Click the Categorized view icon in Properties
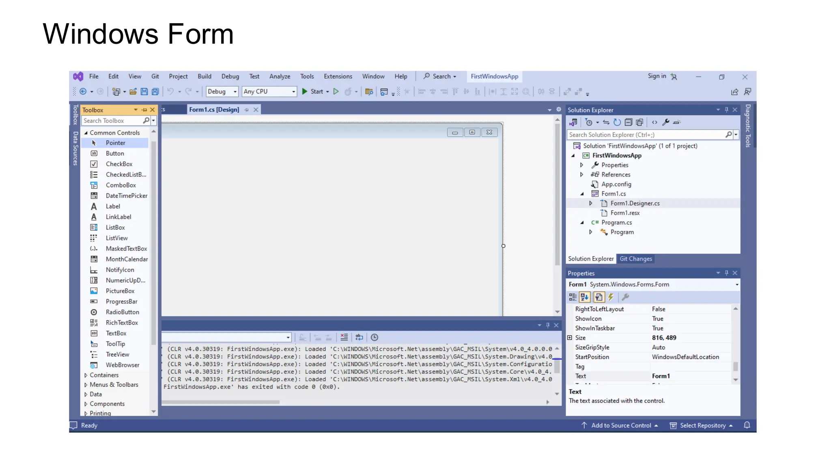The image size is (831, 467). pyautogui.click(x=573, y=297)
